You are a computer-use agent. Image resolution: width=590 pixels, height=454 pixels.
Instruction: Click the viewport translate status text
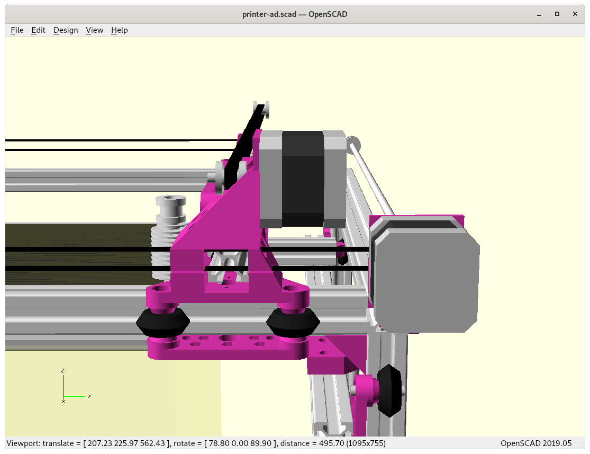click(x=196, y=443)
